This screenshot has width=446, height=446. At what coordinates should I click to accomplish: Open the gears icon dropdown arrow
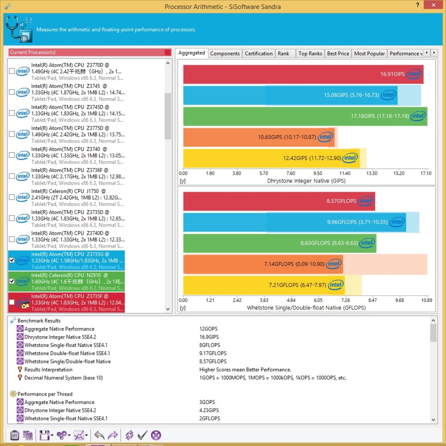(x=69, y=435)
